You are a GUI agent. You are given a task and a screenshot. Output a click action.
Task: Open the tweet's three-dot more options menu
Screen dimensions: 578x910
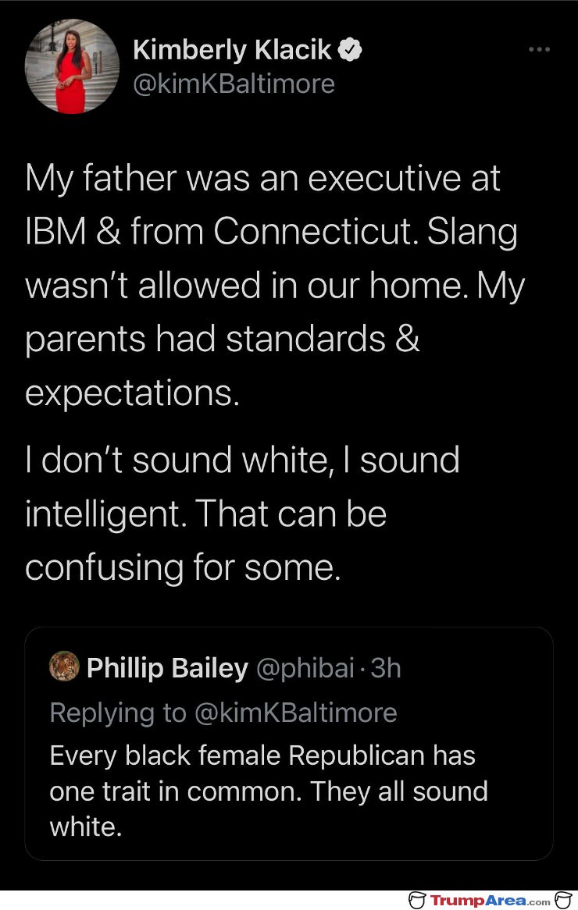pos(539,50)
